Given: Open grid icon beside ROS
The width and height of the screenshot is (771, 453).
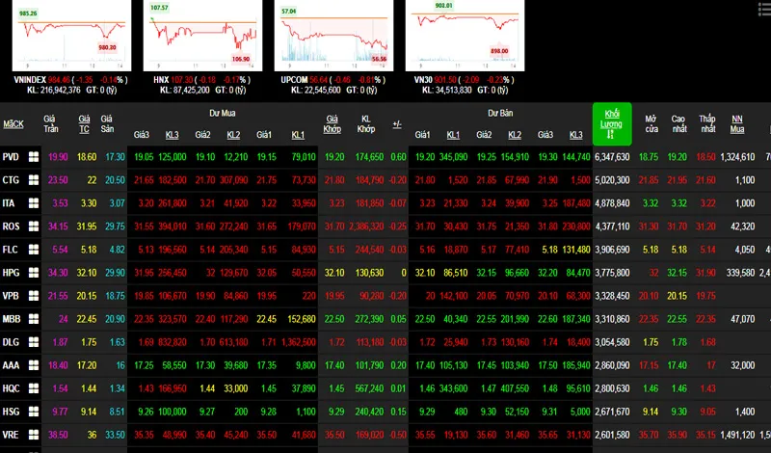Looking at the screenshot, I should (x=34, y=226).
